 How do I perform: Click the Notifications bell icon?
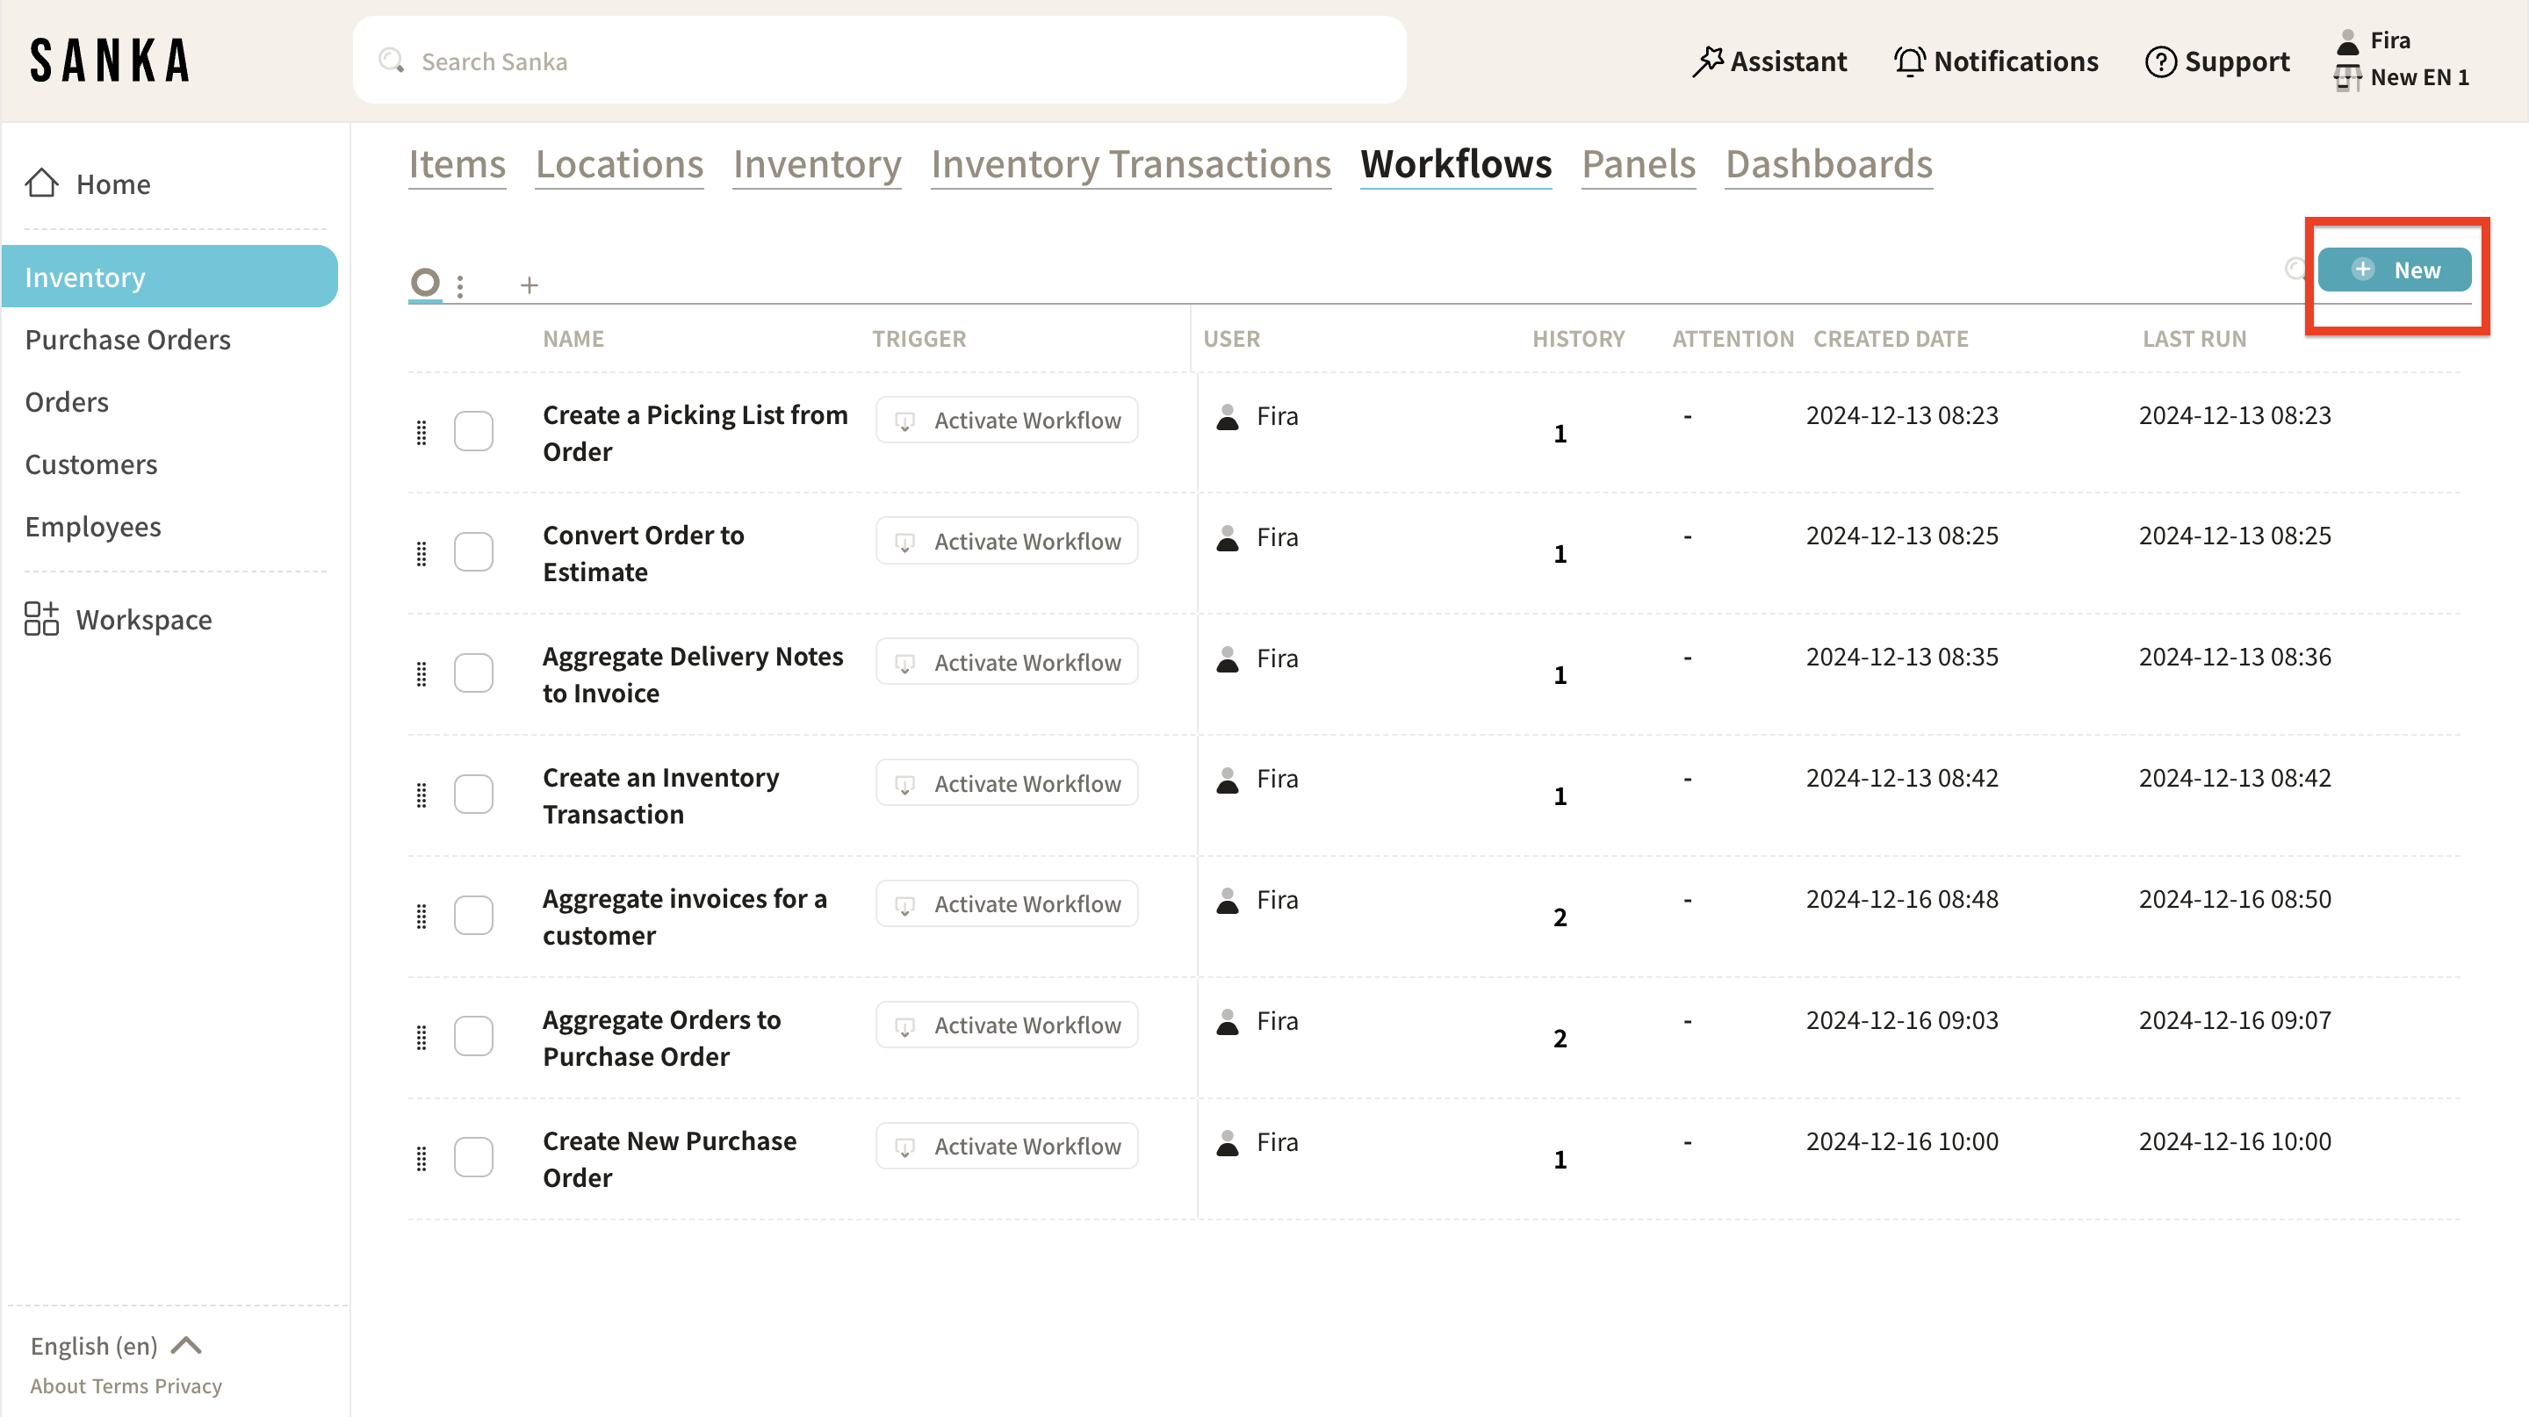click(1908, 61)
